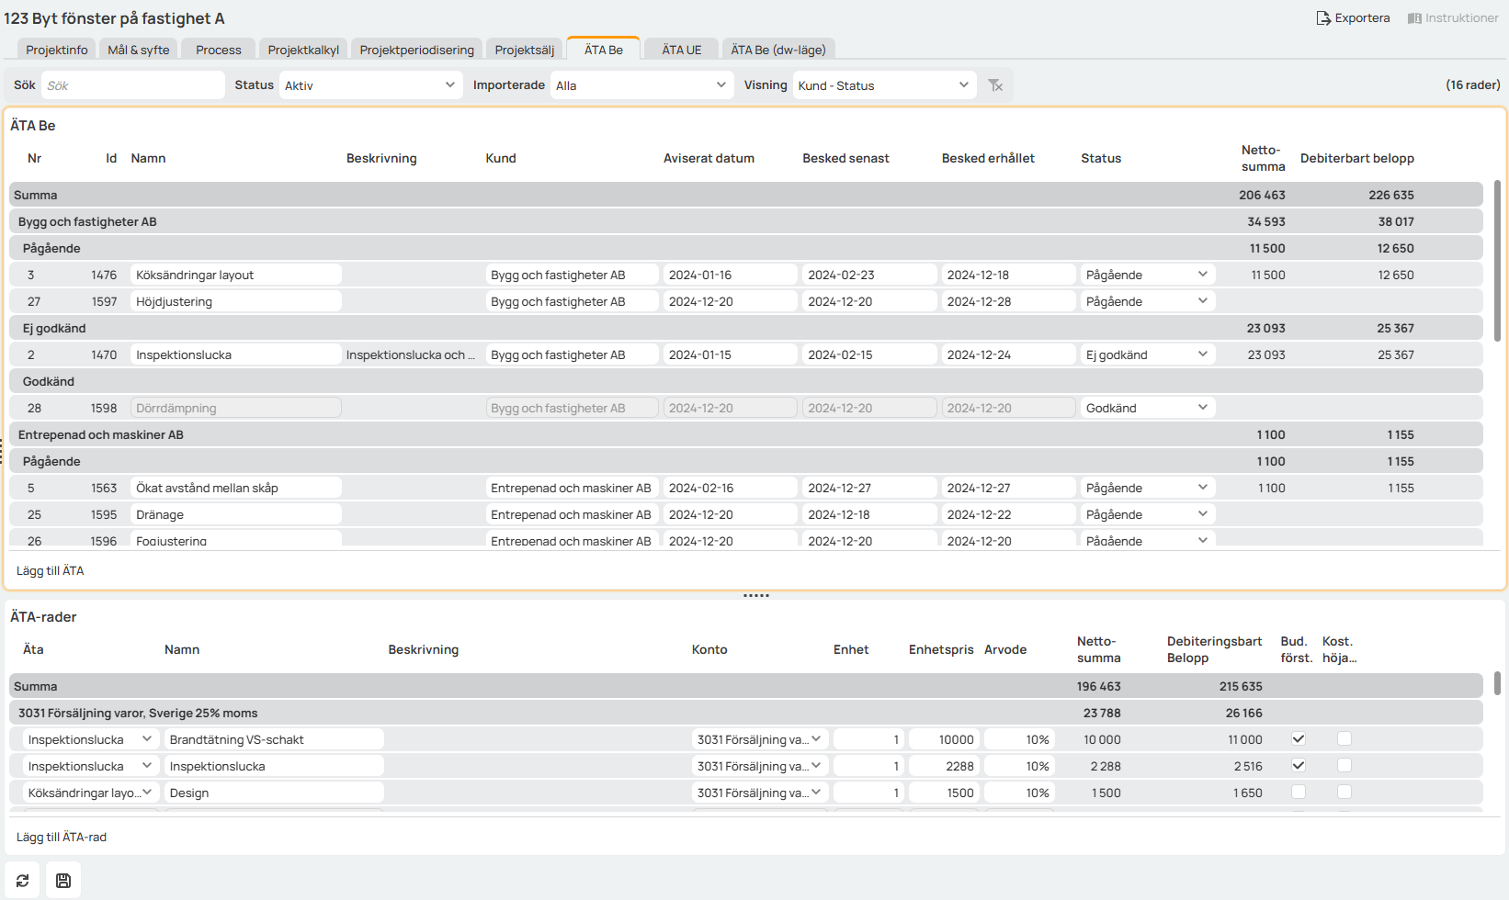The image size is (1509, 900).
Task: Click the refresh icon at bottom
Action: click(22, 880)
